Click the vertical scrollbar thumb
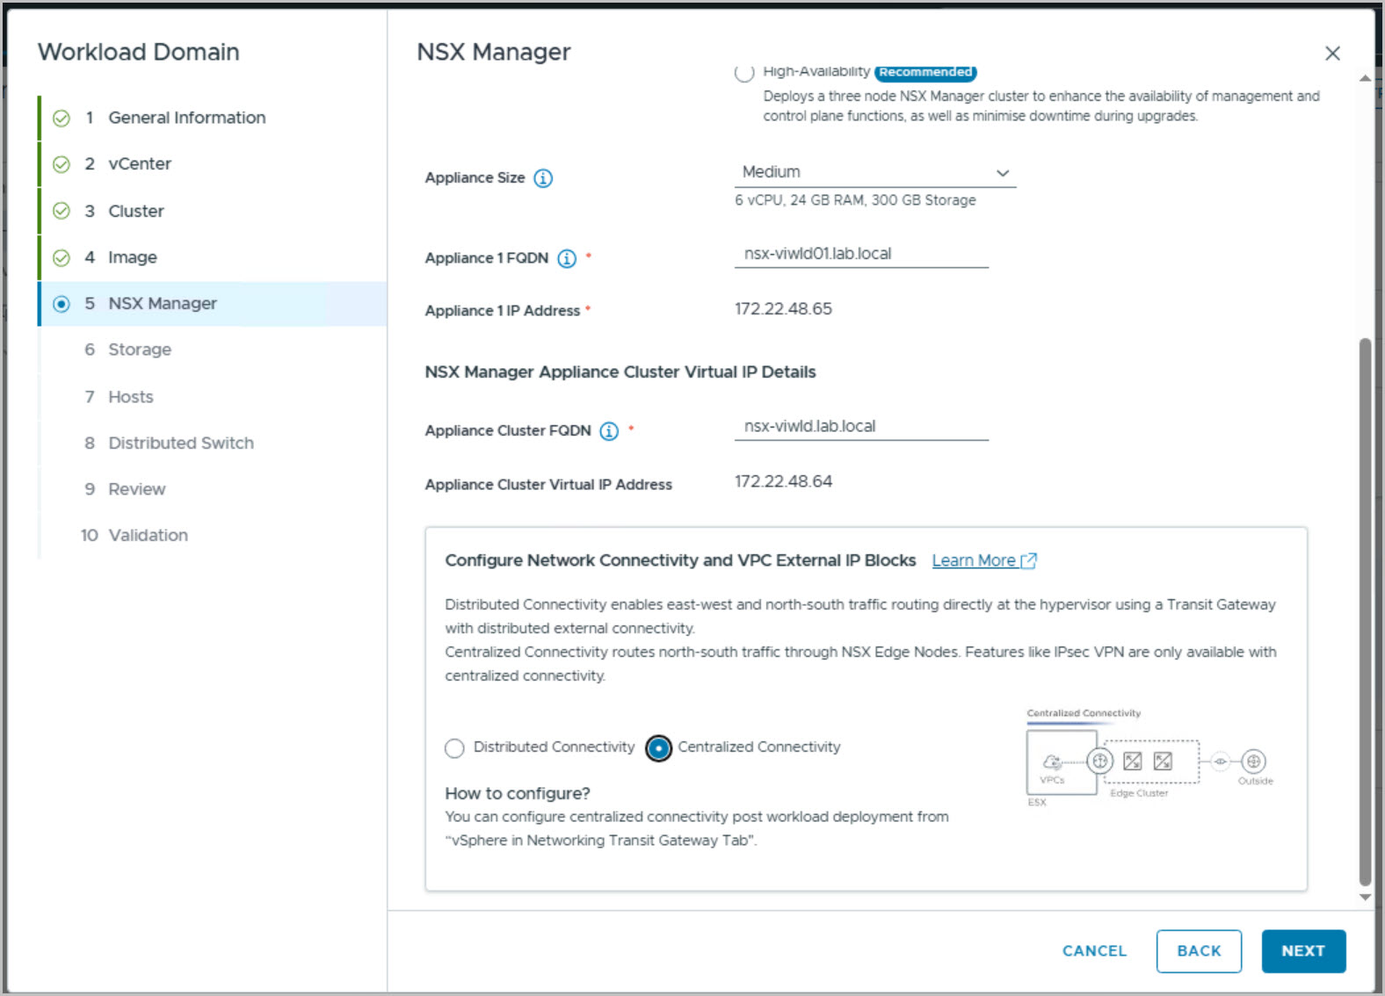 [1365, 612]
